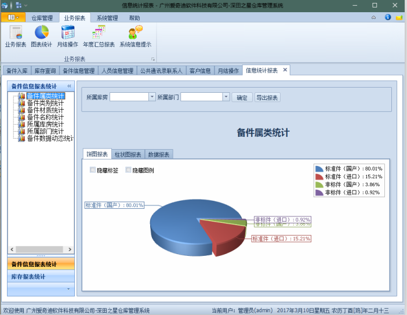Select 备件数据动态统计 in the tree
407x315 pixels.
50,138
